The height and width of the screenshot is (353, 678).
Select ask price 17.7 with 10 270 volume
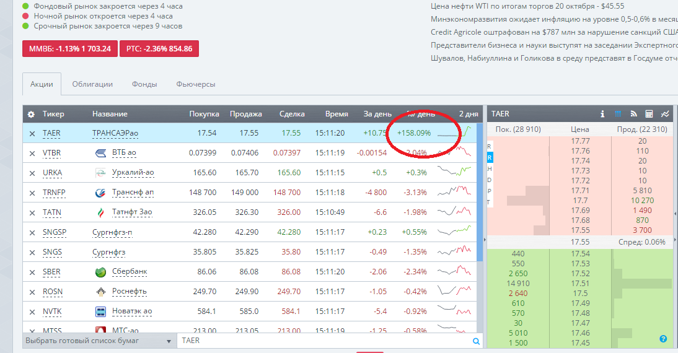tap(580, 201)
